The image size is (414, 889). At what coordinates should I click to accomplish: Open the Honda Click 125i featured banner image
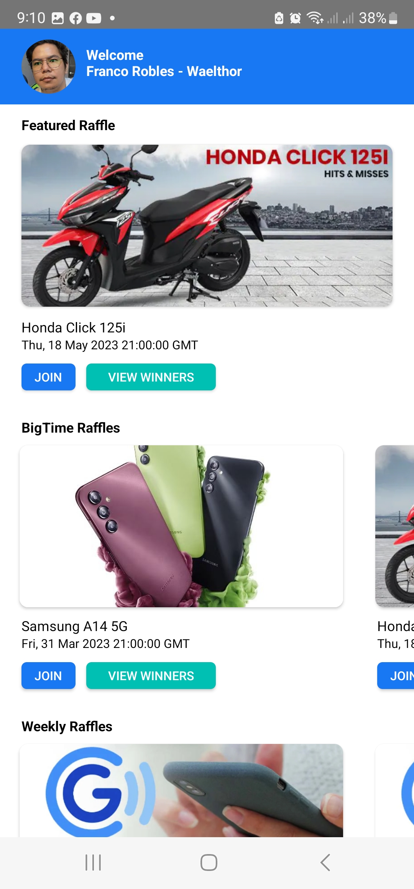(x=207, y=226)
